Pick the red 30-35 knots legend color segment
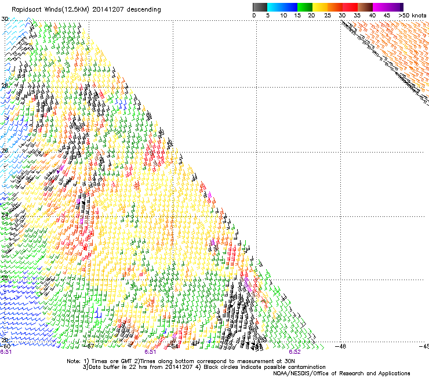This screenshot has height=377, width=429. pos(350,7)
